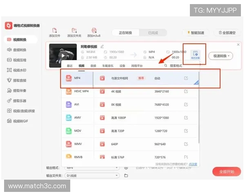Image resolution: width=245 pixels, height=196 pixels.
Task: Rename video with the pencil edit icon
Action: point(102,47)
